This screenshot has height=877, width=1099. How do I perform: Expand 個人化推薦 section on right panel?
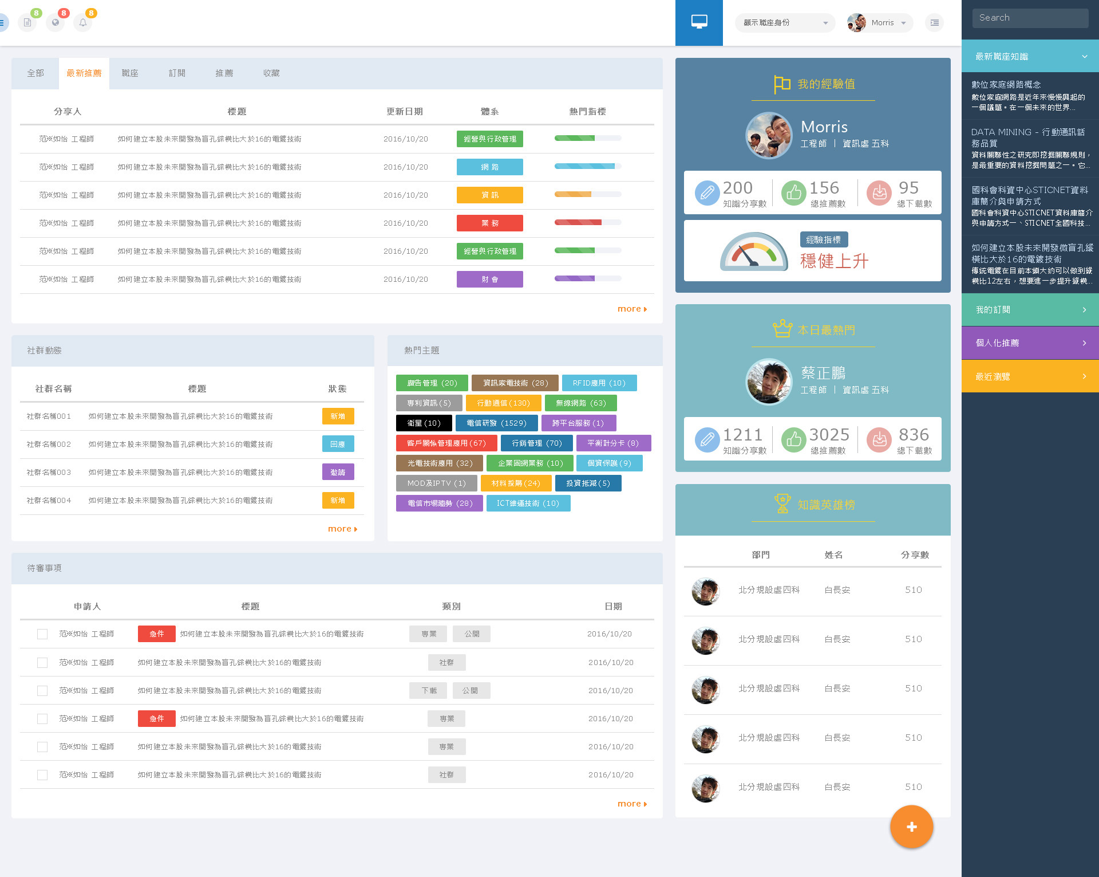[1031, 343]
